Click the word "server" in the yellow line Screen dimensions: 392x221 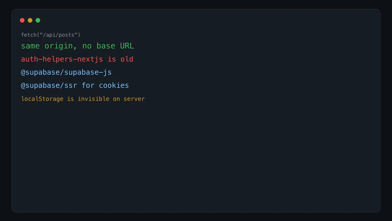pyautogui.click(x=134, y=99)
